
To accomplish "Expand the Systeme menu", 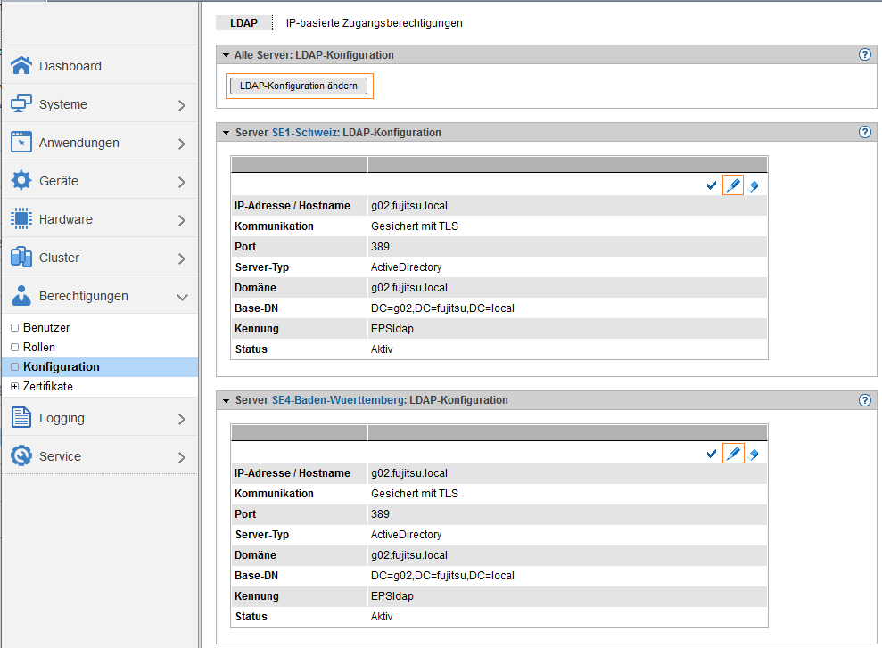I will click(182, 105).
